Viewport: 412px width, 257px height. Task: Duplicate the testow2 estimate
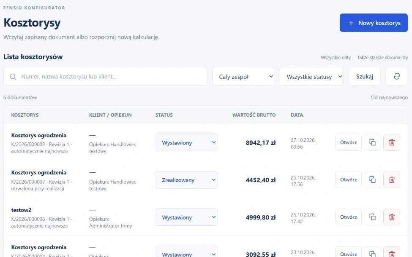tap(372, 217)
